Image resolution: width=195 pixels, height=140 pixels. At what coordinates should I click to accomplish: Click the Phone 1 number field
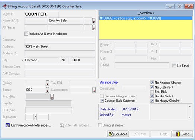coord(125,45)
